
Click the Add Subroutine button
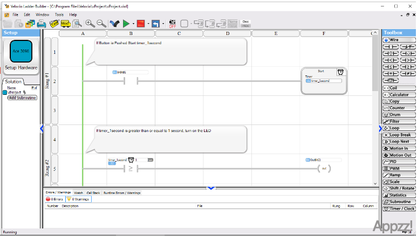pos(22,98)
